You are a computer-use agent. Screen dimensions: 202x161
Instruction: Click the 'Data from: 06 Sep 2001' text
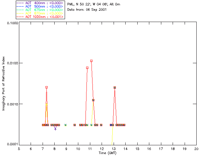[87, 10]
